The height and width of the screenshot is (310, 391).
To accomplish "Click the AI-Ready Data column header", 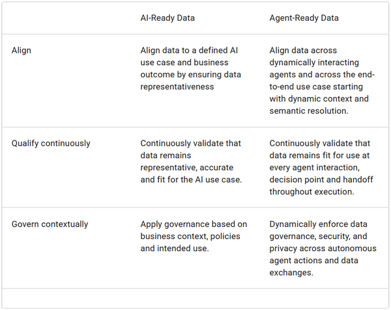I will pyautogui.click(x=167, y=18).
